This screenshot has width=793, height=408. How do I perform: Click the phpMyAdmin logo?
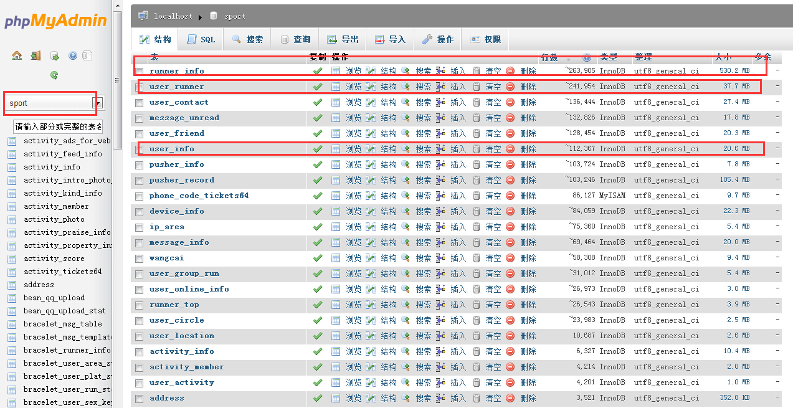pyautogui.click(x=55, y=21)
